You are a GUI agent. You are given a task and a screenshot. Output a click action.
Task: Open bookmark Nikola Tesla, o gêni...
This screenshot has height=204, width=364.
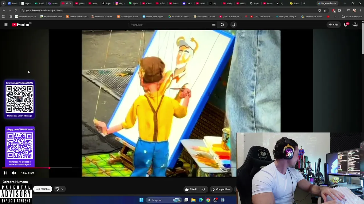tap(154, 16)
